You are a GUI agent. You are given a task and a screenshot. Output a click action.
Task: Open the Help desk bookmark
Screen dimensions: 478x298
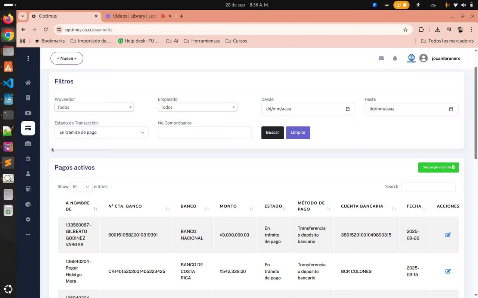(x=139, y=41)
